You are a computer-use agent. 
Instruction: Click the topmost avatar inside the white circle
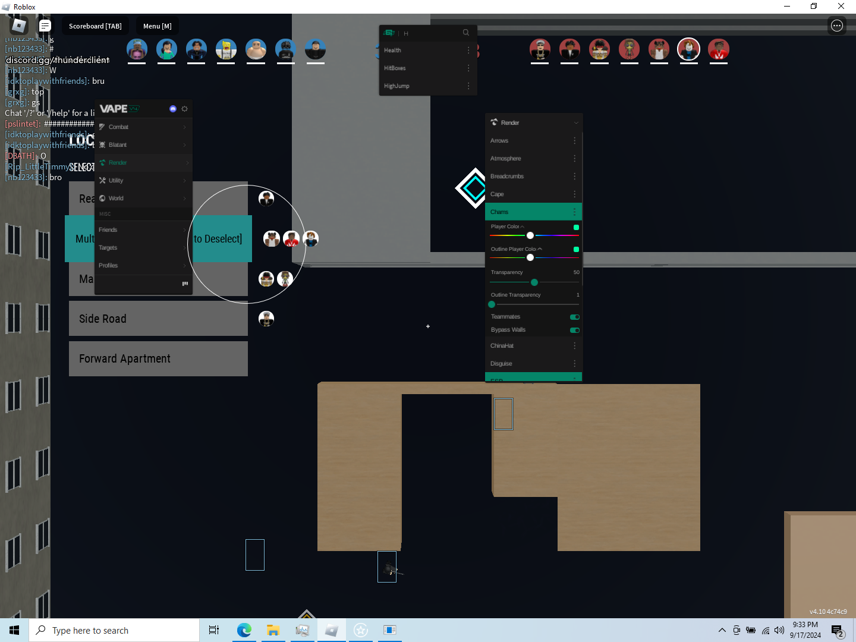(x=266, y=198)
